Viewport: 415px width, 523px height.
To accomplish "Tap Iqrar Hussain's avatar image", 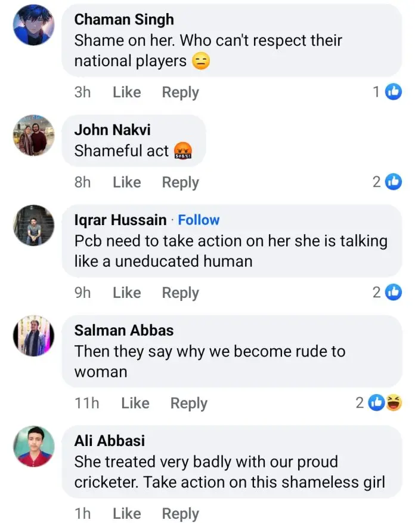I will tap(33, 226).
